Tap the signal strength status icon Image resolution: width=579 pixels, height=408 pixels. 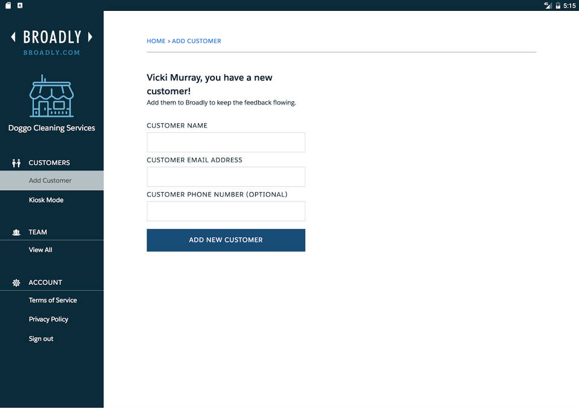coord(547,5)
